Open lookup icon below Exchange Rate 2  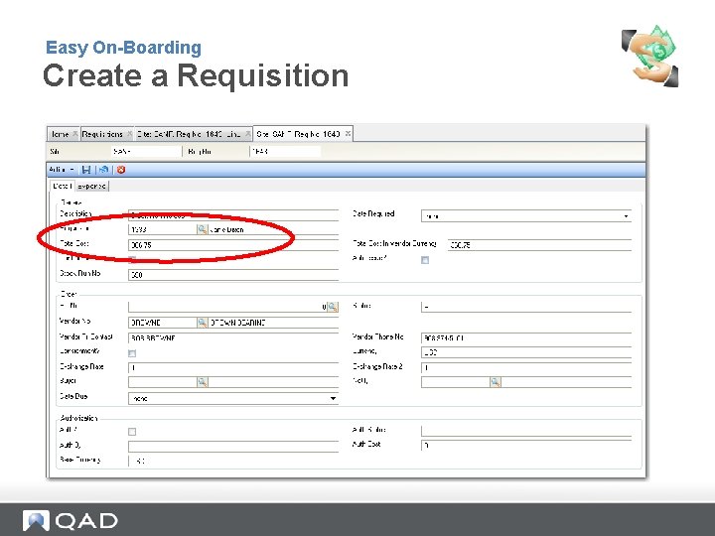tap(496, 382)
